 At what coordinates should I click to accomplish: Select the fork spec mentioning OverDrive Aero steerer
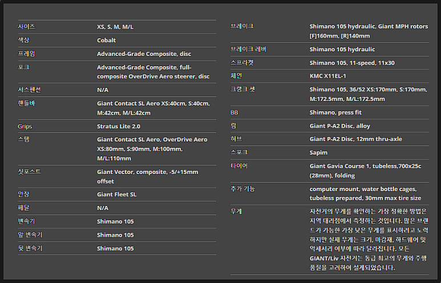pos(153,72)
